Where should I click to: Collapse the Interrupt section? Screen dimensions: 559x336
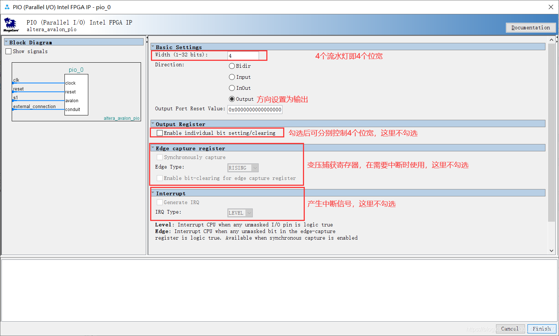(153, 193)
